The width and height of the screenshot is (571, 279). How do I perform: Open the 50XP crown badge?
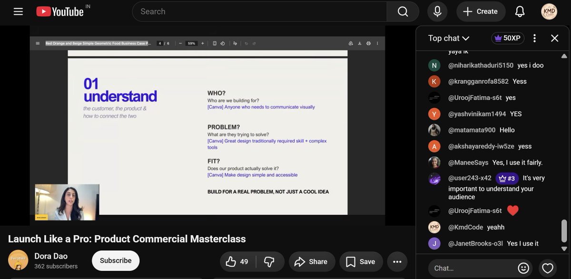(508, 38)
